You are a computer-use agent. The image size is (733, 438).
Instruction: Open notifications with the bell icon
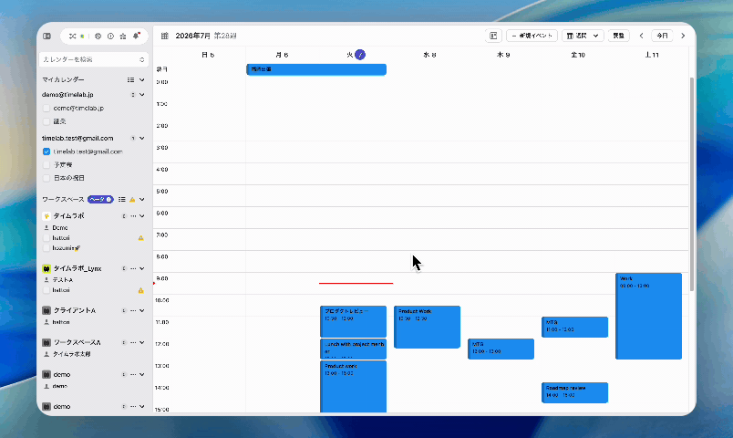[136, 36]
